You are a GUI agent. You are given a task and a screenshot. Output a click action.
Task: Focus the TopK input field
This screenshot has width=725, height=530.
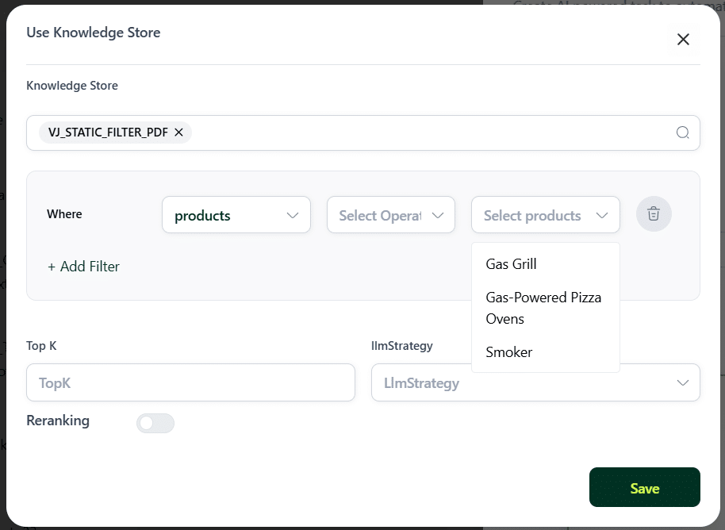[190, 382]
